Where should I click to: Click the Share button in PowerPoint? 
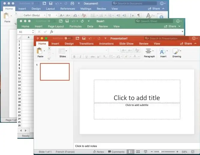click(186, 43)
